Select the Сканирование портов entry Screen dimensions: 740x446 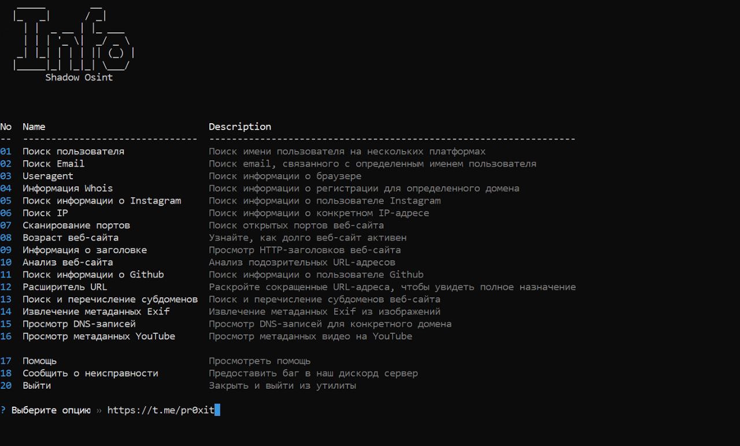point(76,226)
